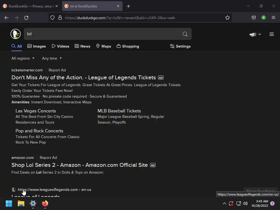Open League of Legends Tickets ad
Image resolution: width=280 pixels, height=210 pixels.
[x=84, y=77]
